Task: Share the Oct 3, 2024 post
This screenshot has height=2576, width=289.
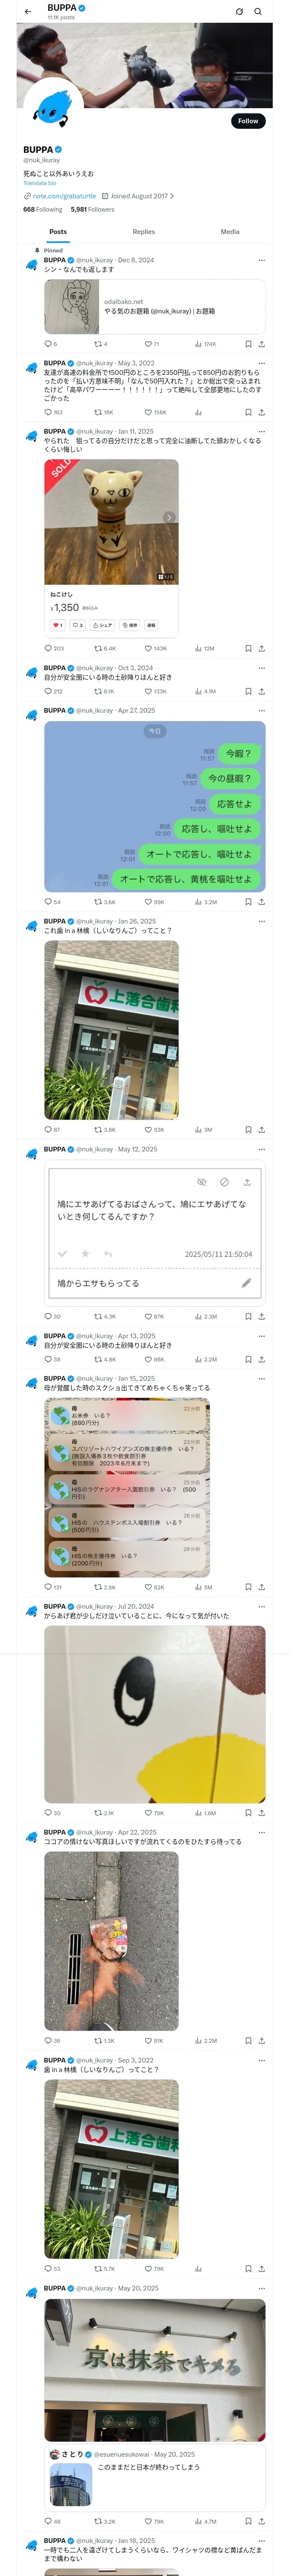Action: pyautogui.click(x=261, y=691)
